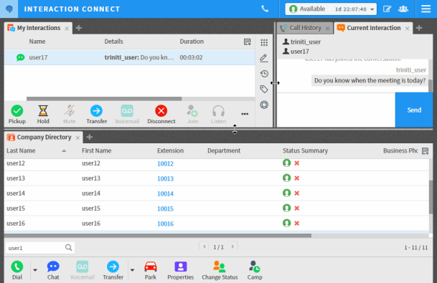
Task: Click Company Directory horizontal scrollbar
Action: pos(158,236)
